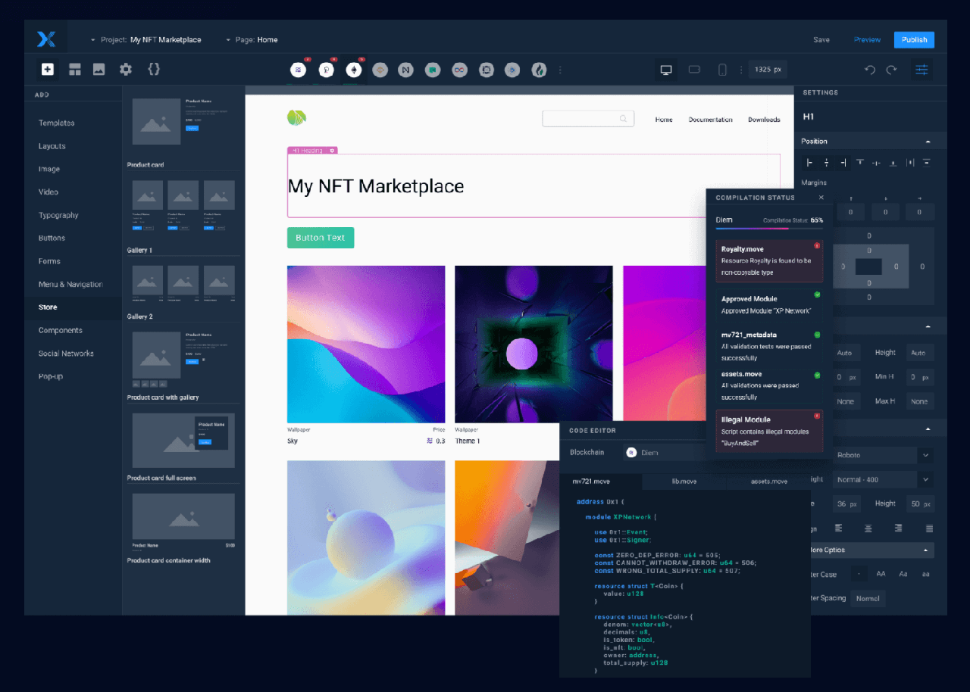Viewport: 970px width, 692px height.
Task: Click the green Button Text button
Action: tap(321, 238)
